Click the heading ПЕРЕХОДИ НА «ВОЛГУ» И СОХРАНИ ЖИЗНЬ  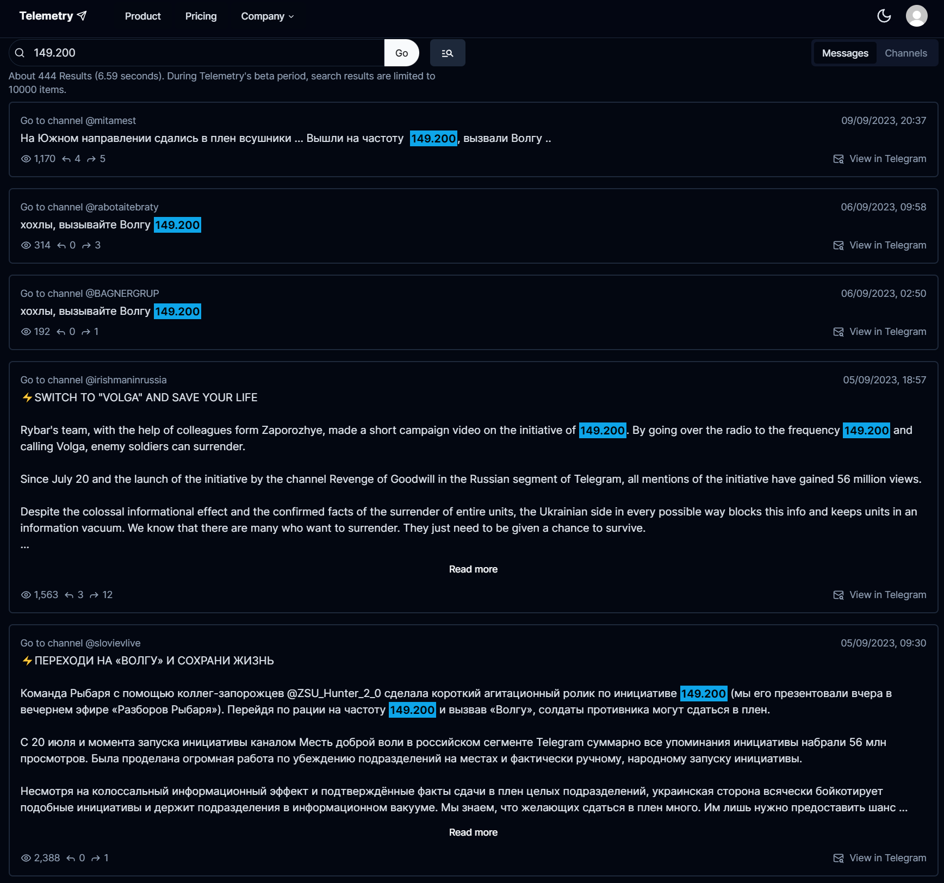(154, 661)
